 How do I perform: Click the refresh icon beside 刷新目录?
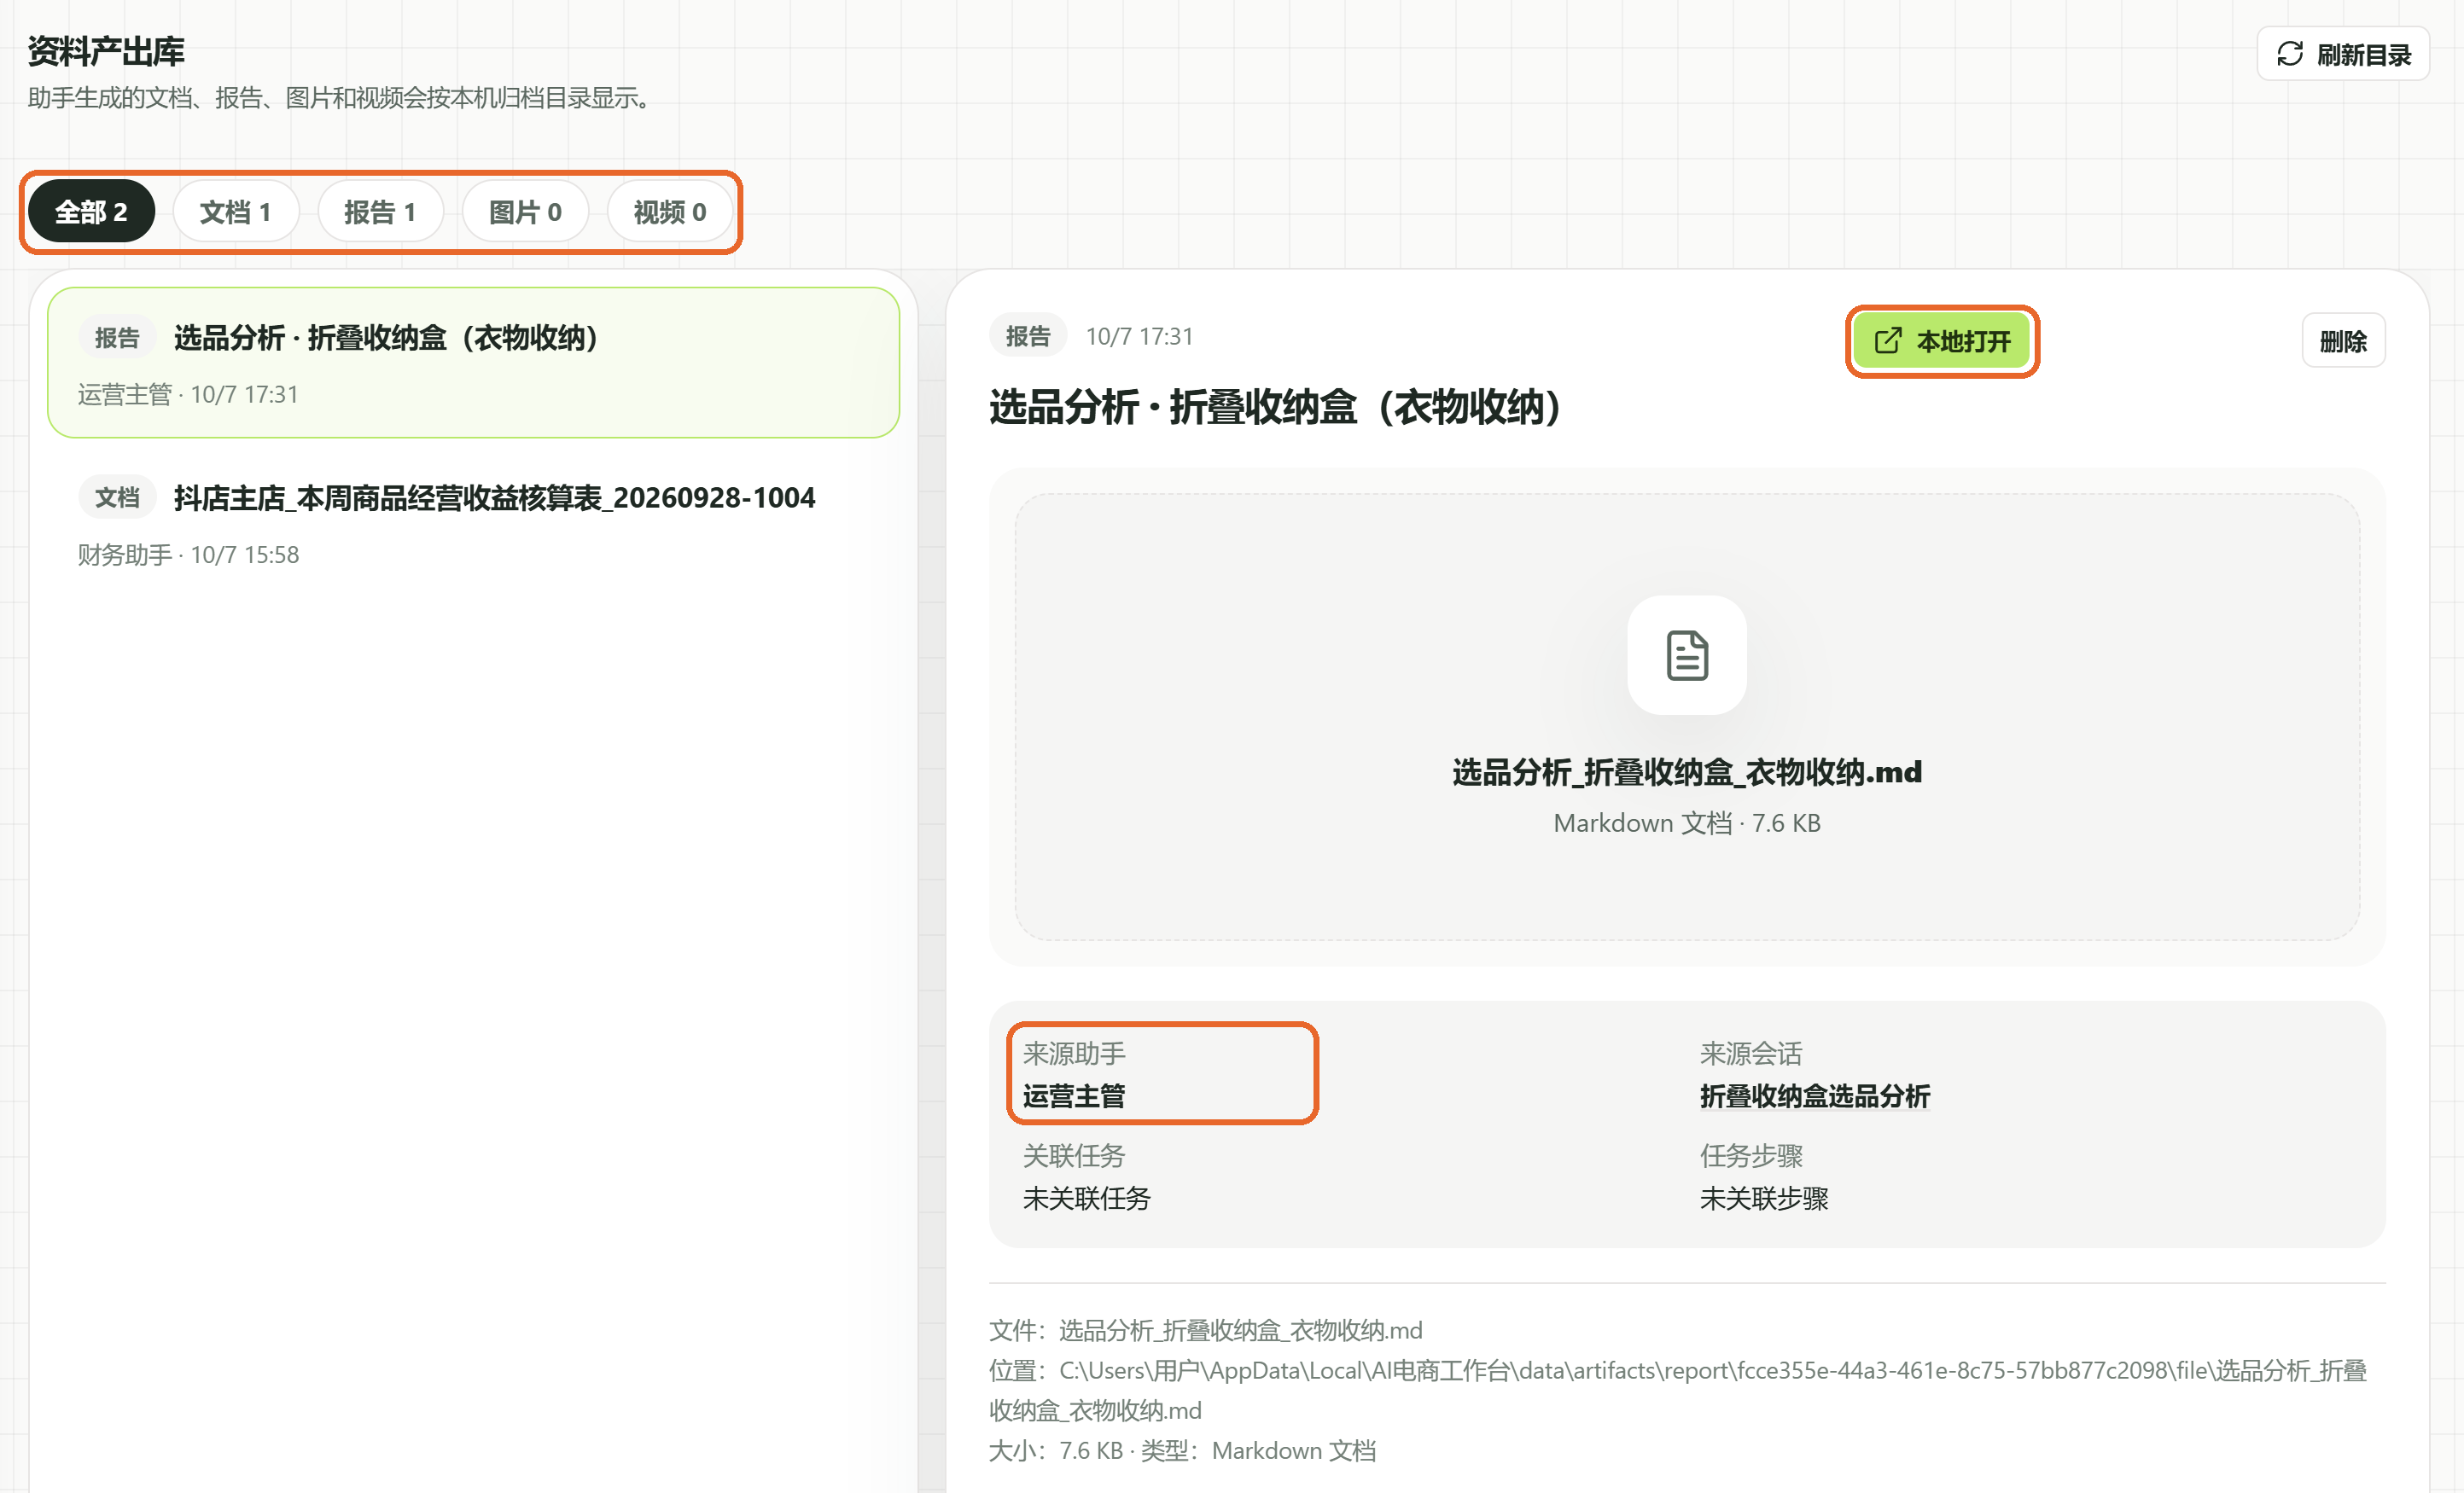(x=2289, y=53)
